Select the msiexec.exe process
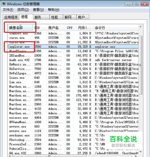 point(73,118)
